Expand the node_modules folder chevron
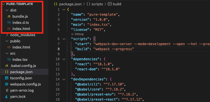 (7, 35)
